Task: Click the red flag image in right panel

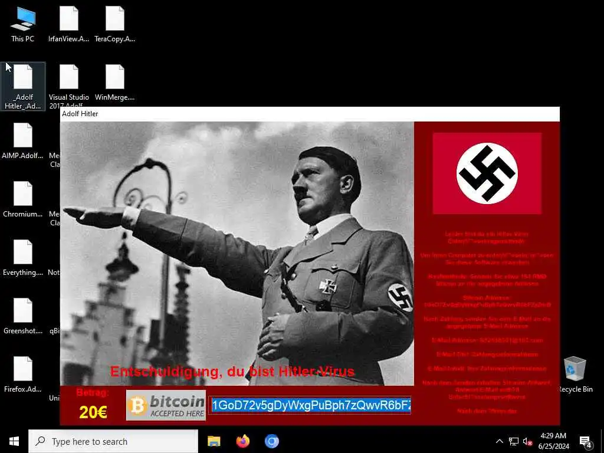Action: click(x=487, y=173)
